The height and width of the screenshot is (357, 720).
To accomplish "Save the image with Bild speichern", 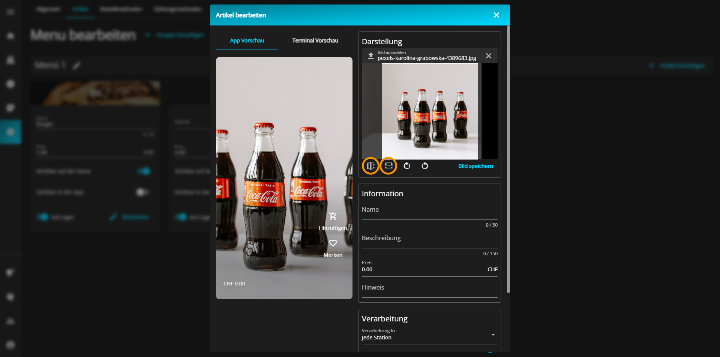I will [475, 166].
